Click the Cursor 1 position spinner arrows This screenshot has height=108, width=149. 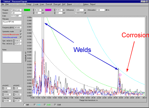coord(34,10)
